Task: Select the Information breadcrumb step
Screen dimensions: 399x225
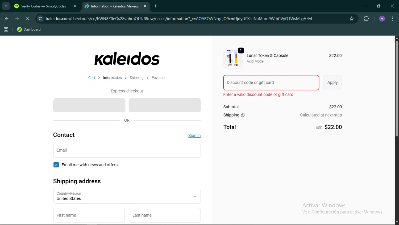Action: tap(112, 78)
